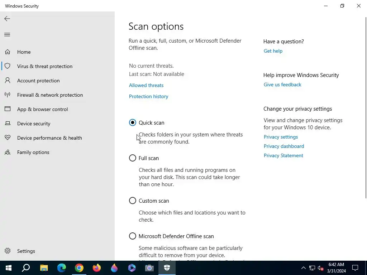Open taskbar search magnifier
The height and width of the screenshot is (275, 367).
26,268
